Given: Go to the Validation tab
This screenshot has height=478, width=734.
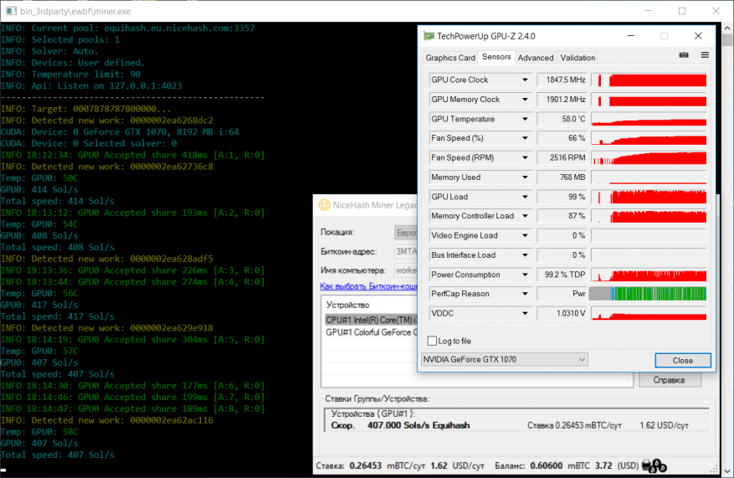Looking at the screenshot, I should 577,58.
